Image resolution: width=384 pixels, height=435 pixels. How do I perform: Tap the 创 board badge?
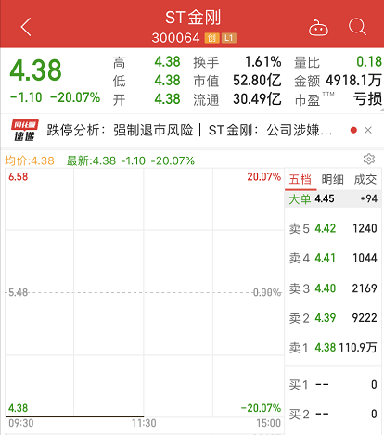(211, 38)
